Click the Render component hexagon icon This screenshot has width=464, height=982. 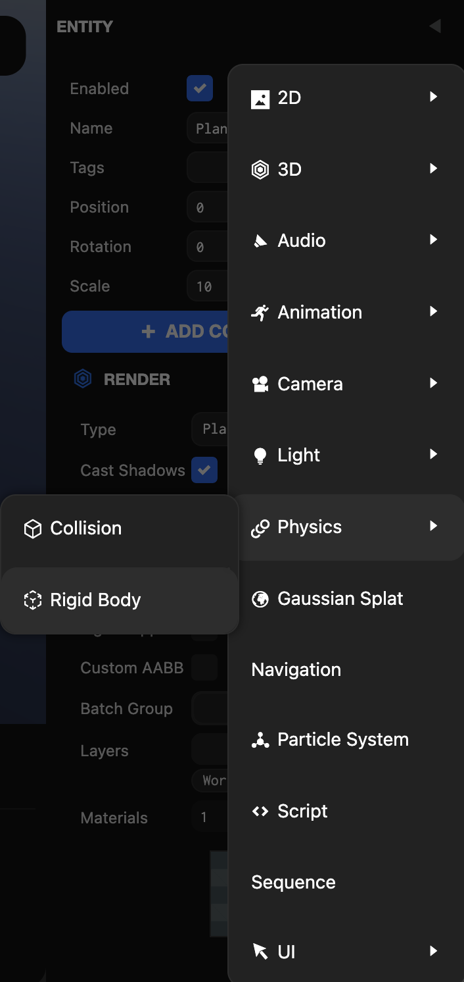(83, 379)
